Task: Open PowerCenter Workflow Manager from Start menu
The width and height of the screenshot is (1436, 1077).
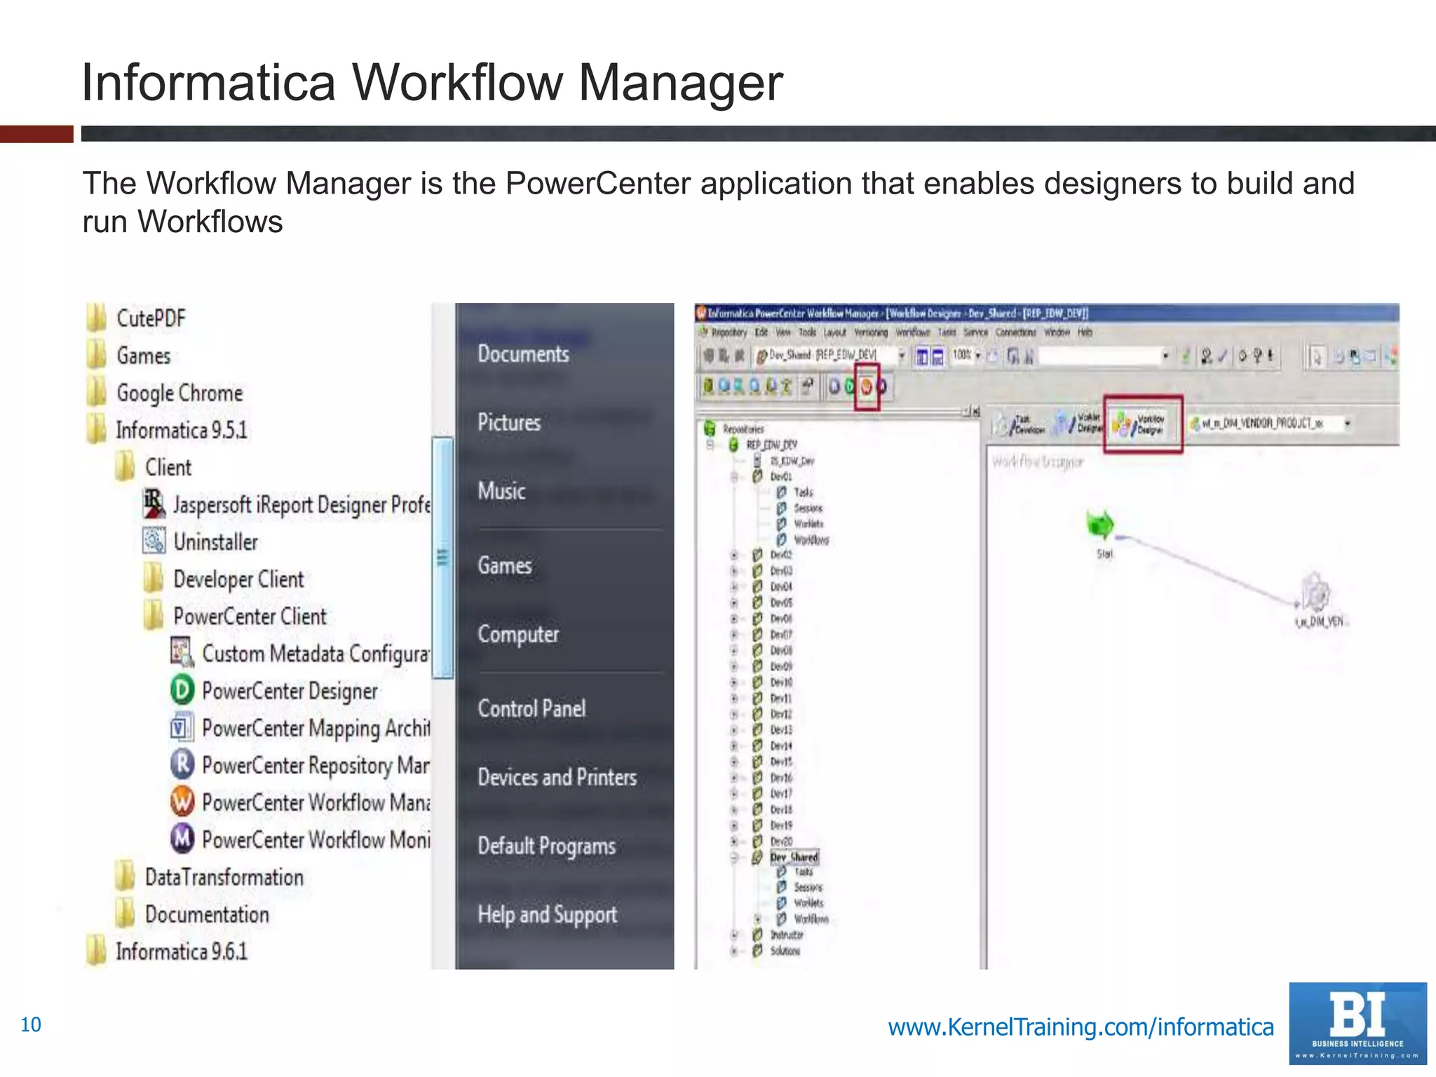Action: pos(300,802)
